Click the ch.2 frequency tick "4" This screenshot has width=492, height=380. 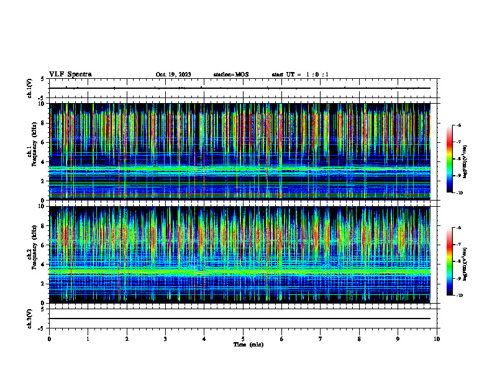(x=43, y=265)
